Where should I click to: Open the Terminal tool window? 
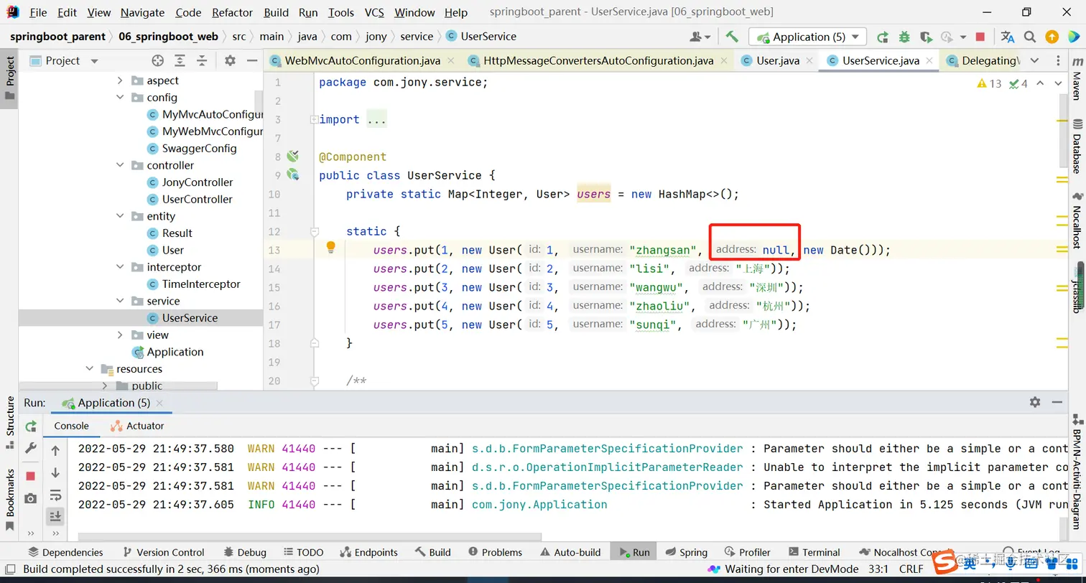(814, 552)
